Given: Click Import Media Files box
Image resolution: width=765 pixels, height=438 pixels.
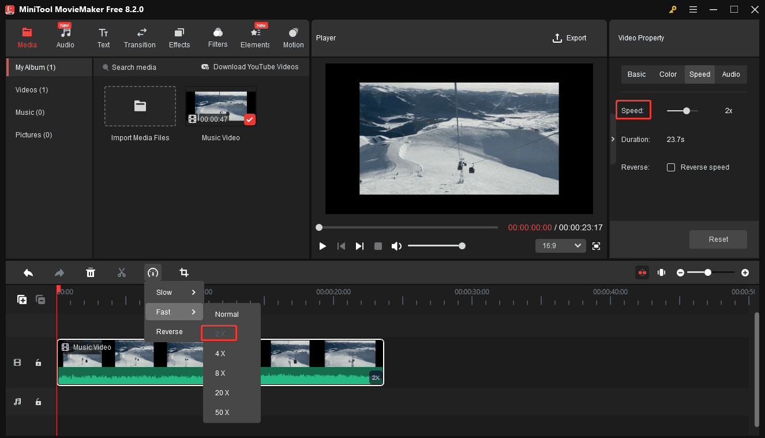Looking at the screenshot, I should point(140,106).
